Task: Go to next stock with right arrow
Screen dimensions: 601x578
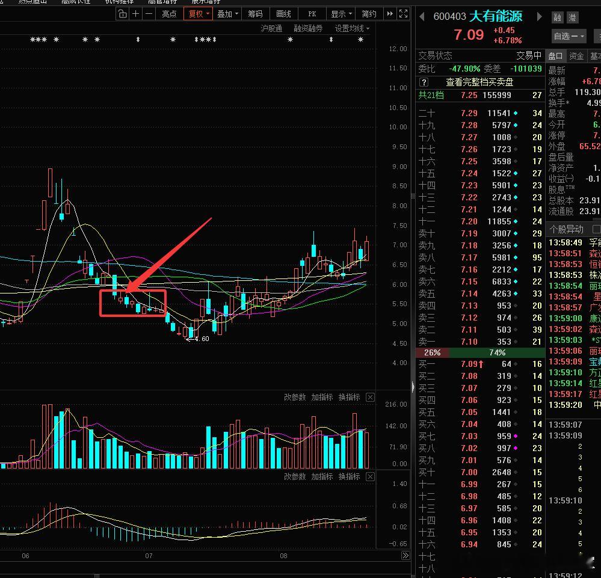Action: pos(539,16)
